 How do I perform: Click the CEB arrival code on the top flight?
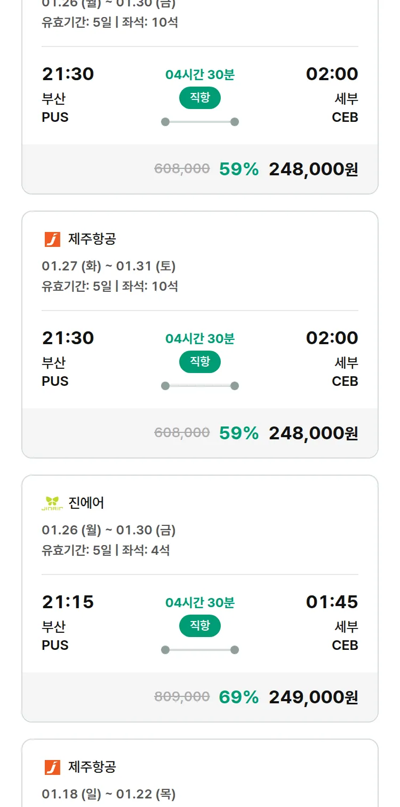pos(346,118)
